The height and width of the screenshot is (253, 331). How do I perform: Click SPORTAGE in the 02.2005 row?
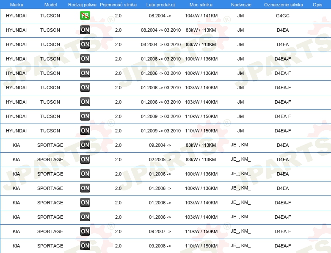50,159
